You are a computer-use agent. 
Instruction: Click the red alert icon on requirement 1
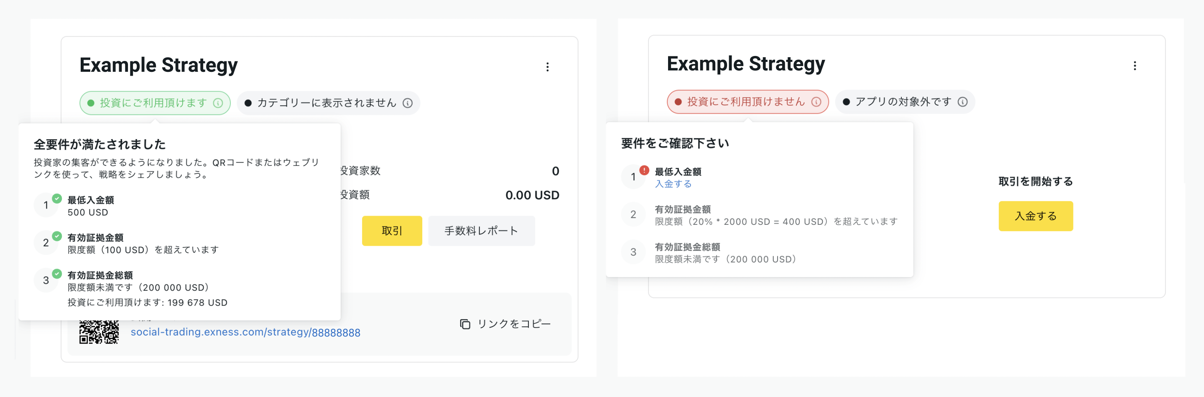pyautogui.click(x=644, y=170)
